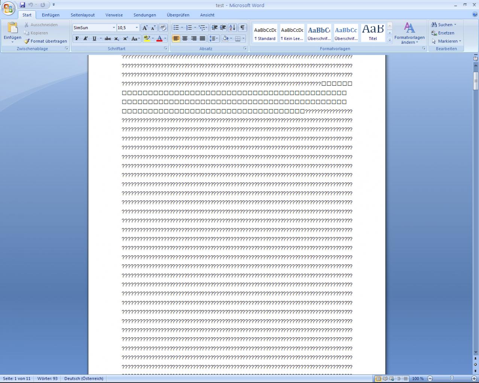Image resolution: width=479 pixels, height=383 pixels.
Task: Open the font color dropdown arrow
Action: point(165,39)
